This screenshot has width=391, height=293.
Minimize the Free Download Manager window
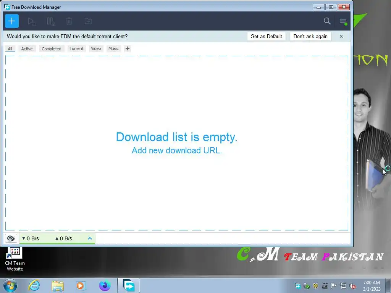click(x=318, y=7)
